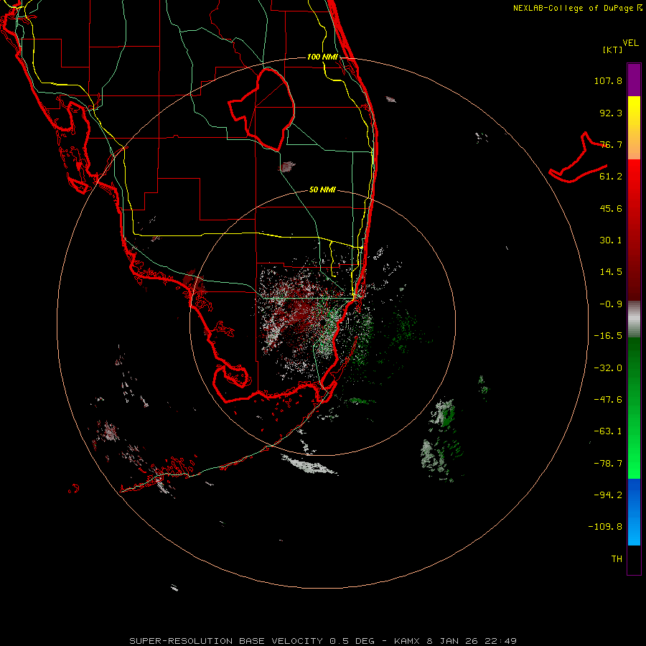Click the KAMX station identifier
646x646 pixels.
407,641
